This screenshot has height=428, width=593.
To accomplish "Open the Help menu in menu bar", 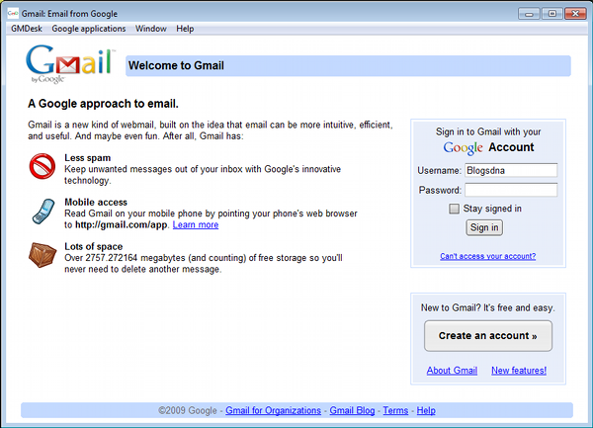I will click(x=185, y=29).
